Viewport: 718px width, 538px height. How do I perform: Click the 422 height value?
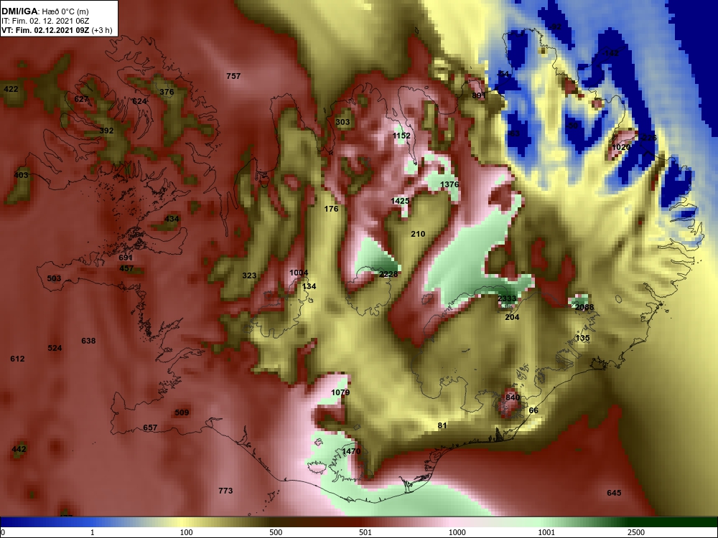coord(11,89)
